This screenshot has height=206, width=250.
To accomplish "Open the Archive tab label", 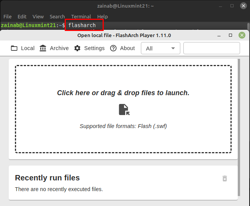I will (x=59, y=48).
